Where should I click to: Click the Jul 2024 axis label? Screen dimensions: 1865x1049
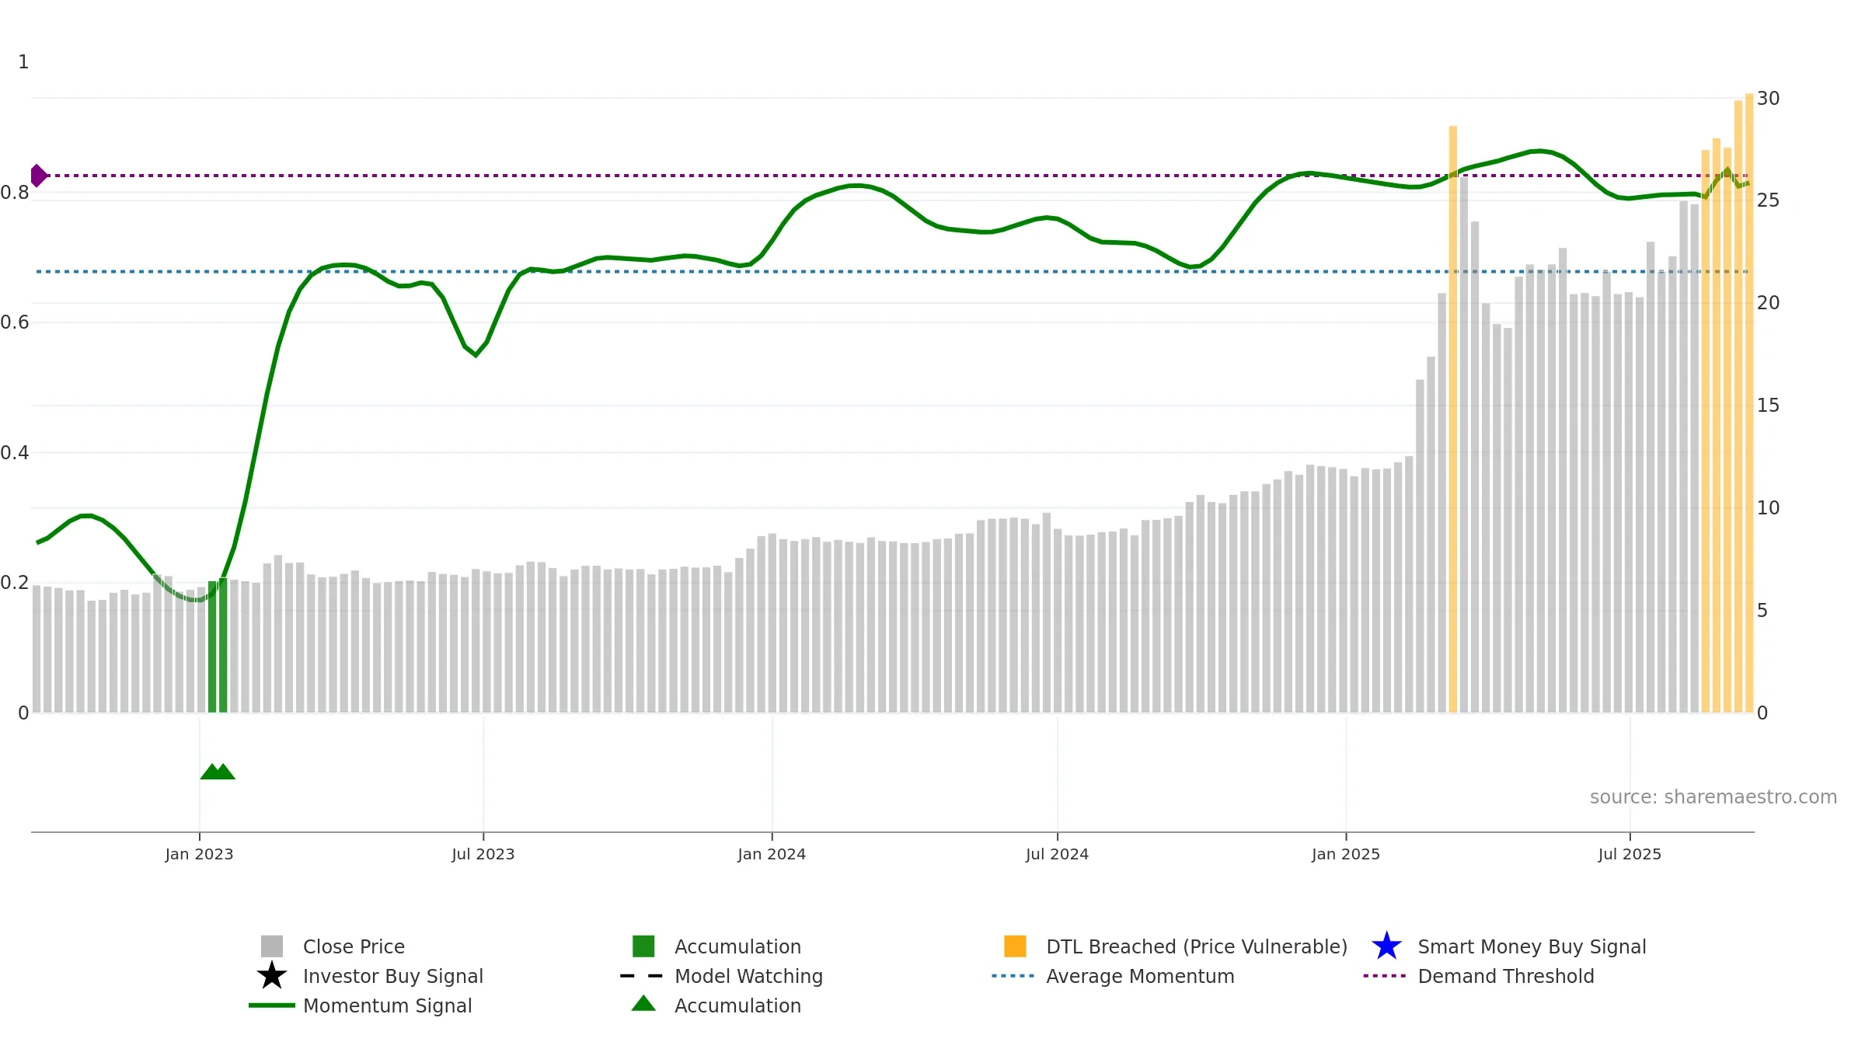[1057, 854]
